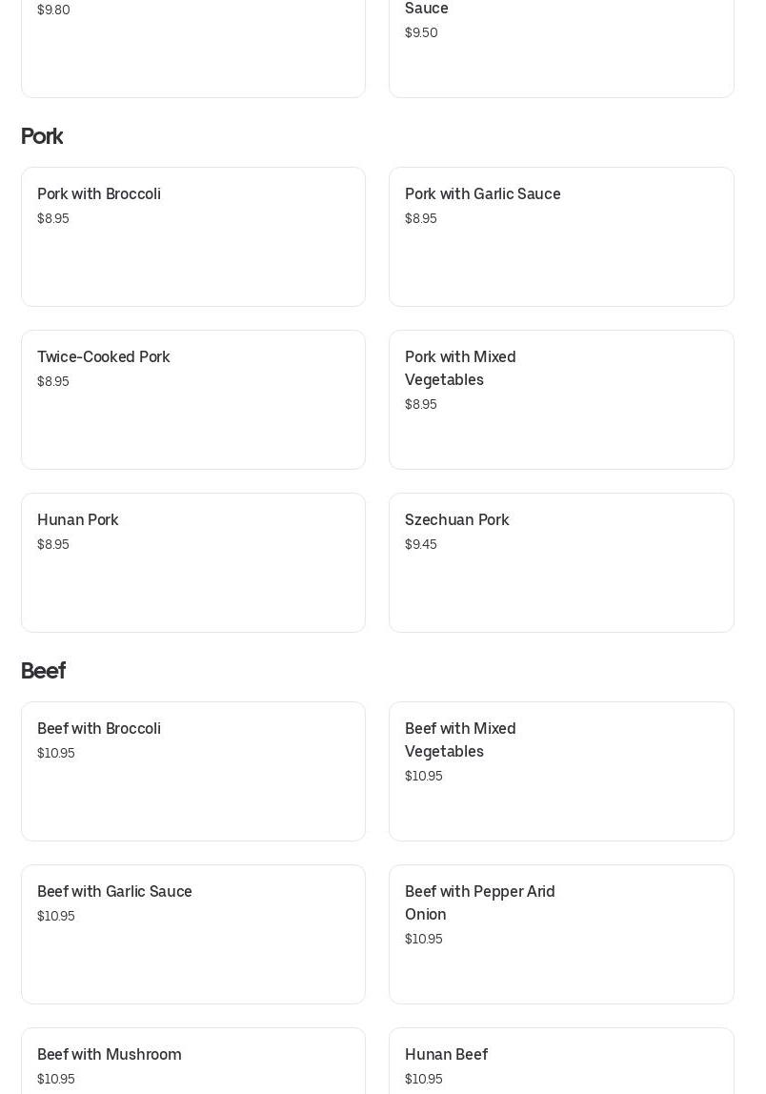Choose Twice-Cooked Pork menu item
This screenshot has height=1094, width=766.
tap(193, 400)
